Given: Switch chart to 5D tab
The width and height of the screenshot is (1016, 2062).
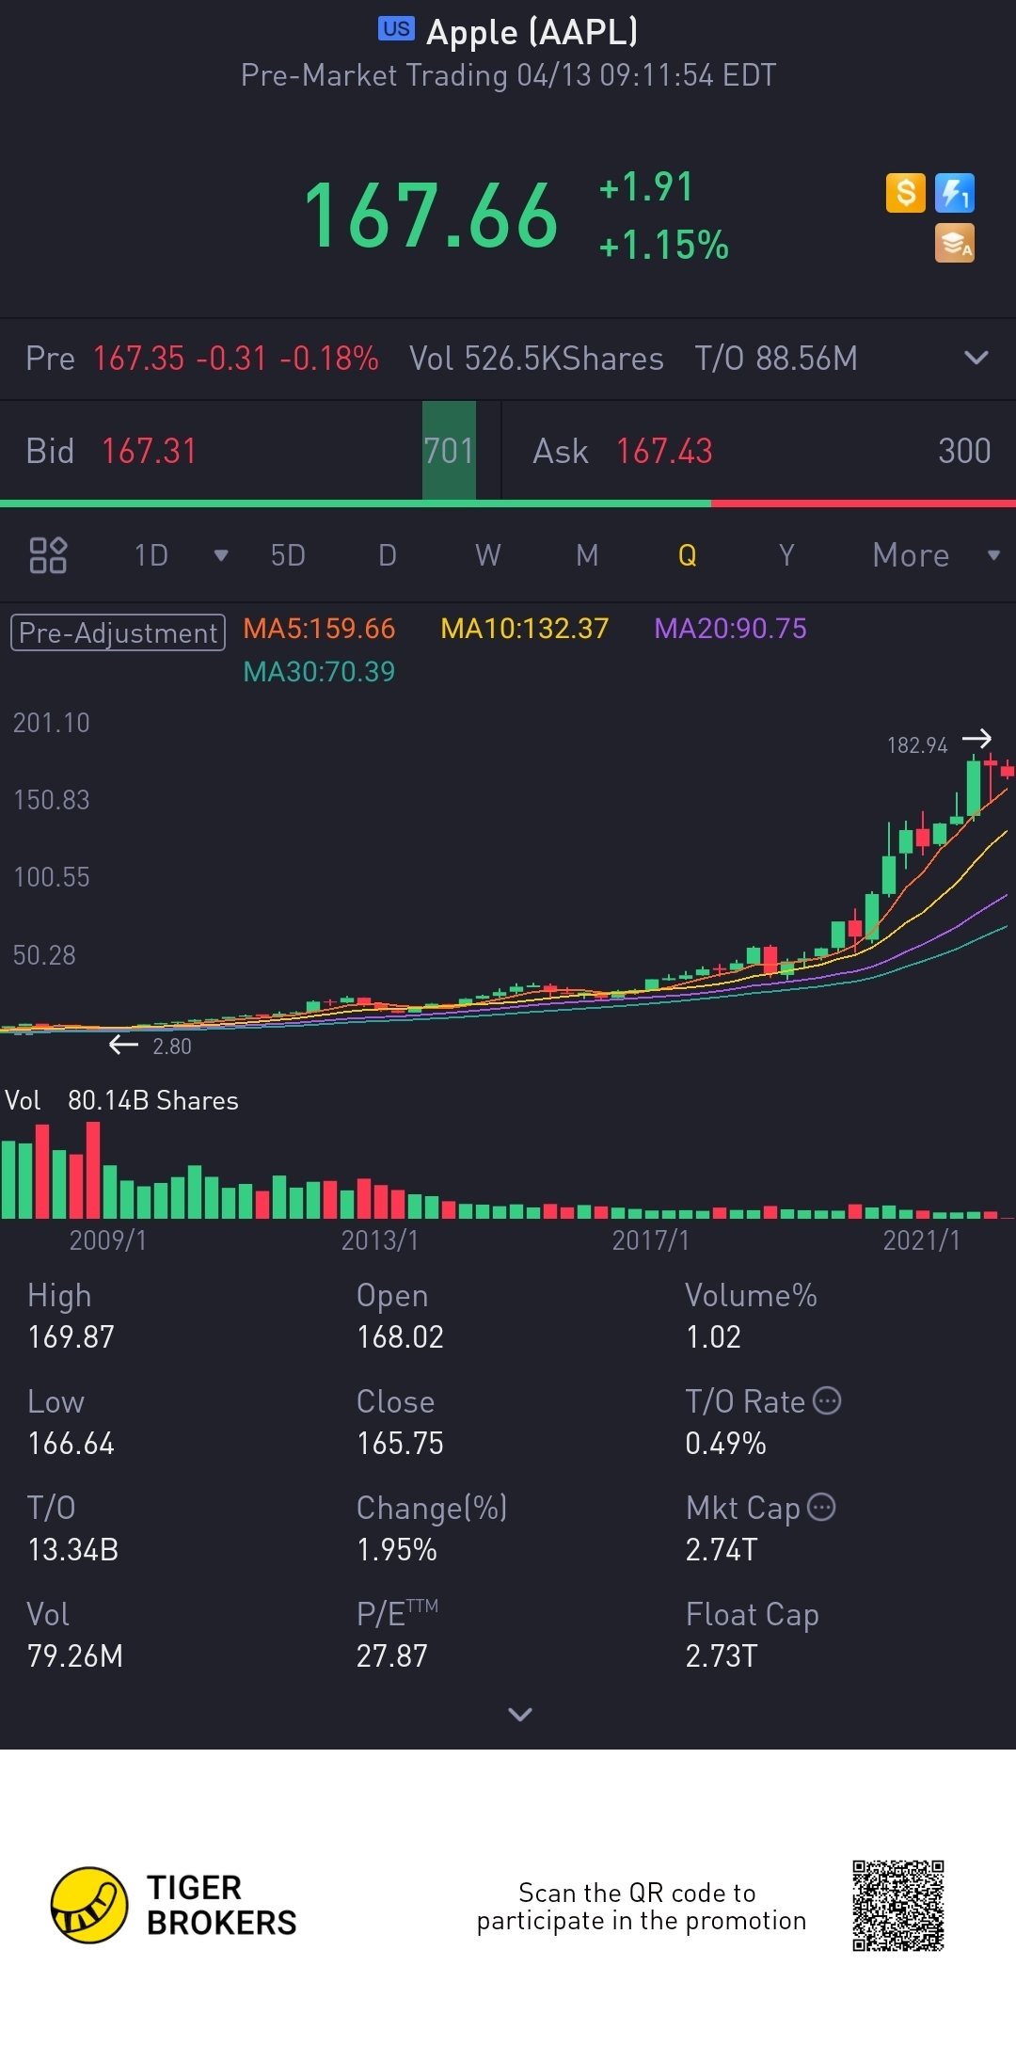Looking at the screenshot, I should click(x=288, y=555).
